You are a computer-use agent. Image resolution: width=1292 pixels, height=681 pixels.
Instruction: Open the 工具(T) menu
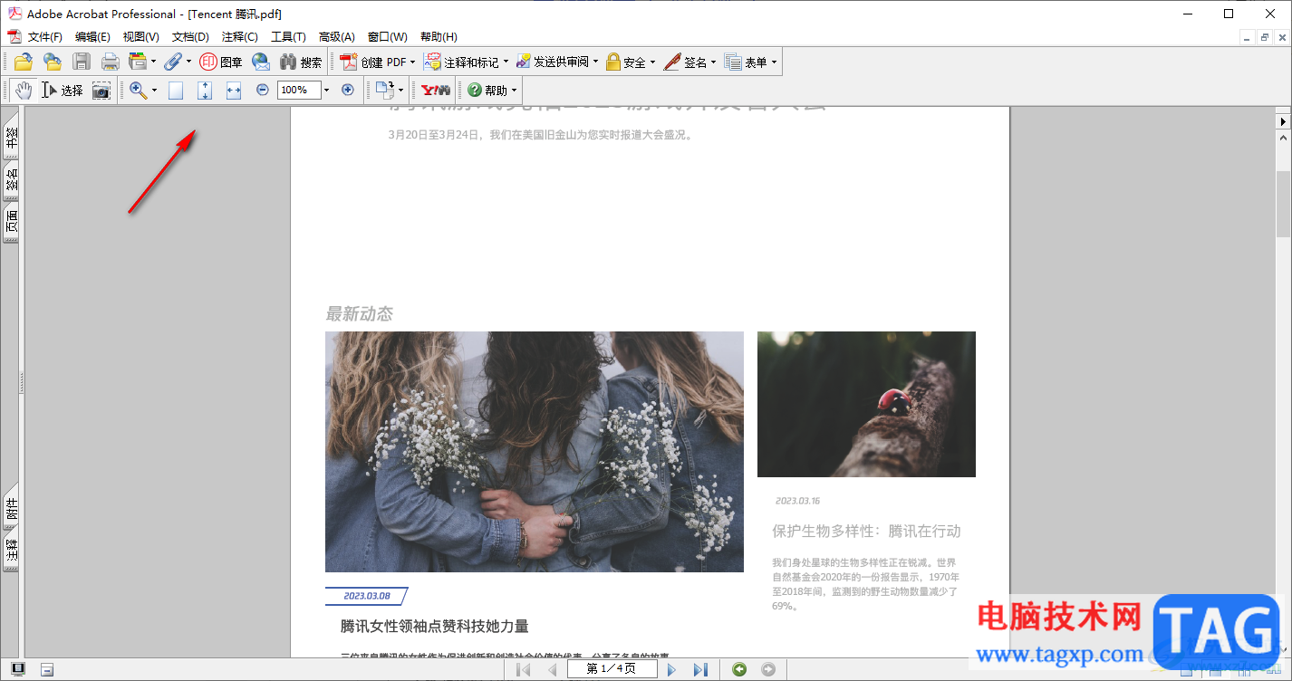pyautogui.click(x=288, y=37)
